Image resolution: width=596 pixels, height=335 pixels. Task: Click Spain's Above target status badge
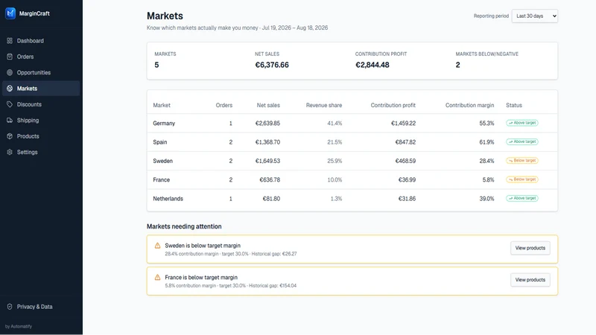tap(522, 141)
